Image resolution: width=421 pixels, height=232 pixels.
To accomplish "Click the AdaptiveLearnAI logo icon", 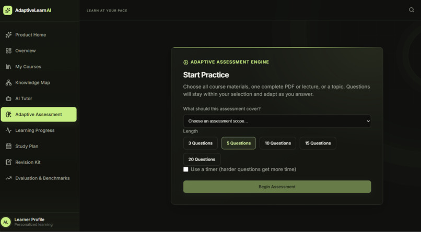I will coord(7,10).
